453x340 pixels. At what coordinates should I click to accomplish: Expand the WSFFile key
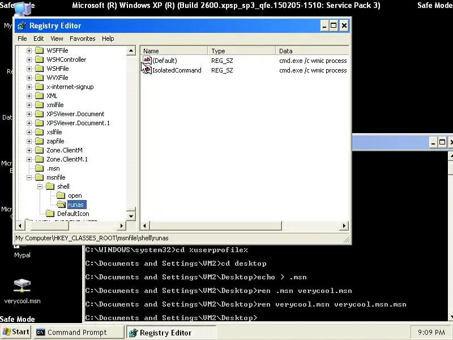pyautogui.click(x=29, y=50)
